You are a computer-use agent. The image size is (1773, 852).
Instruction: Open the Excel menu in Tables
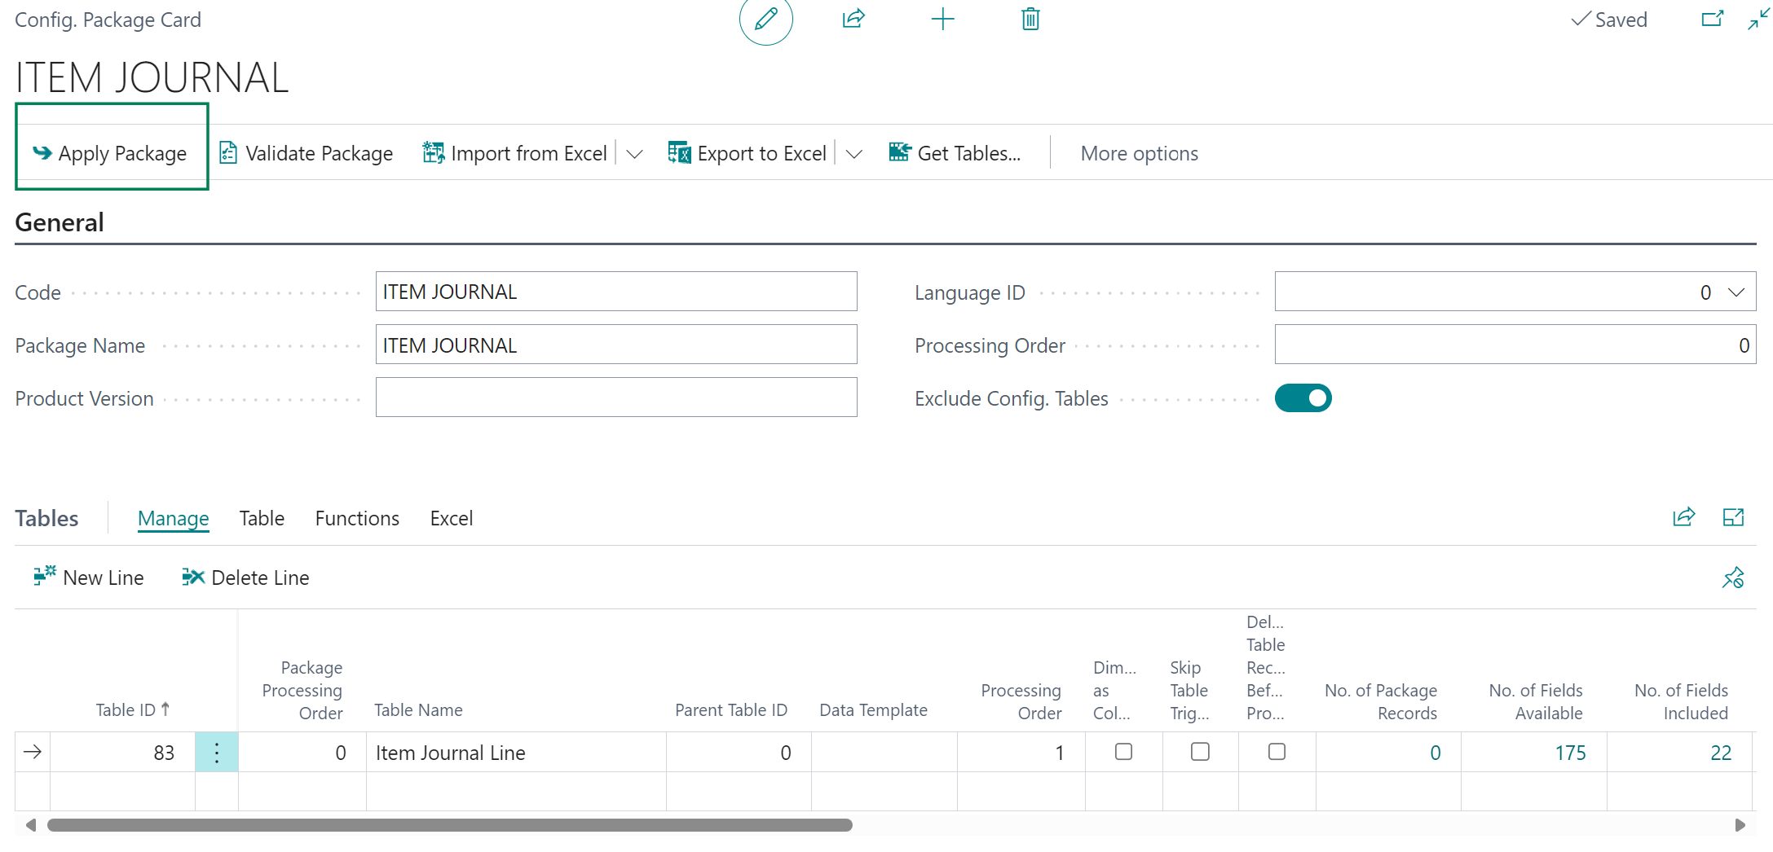452,518
